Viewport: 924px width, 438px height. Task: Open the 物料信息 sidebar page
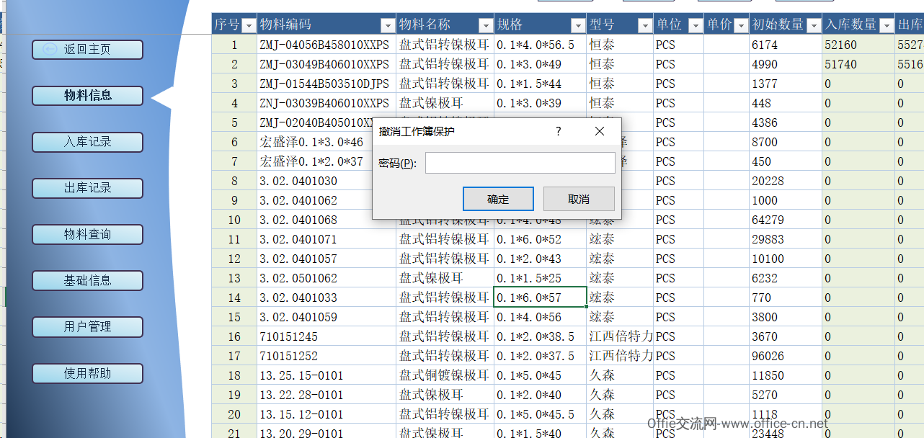pyautogui.click(x=88, y=95)
